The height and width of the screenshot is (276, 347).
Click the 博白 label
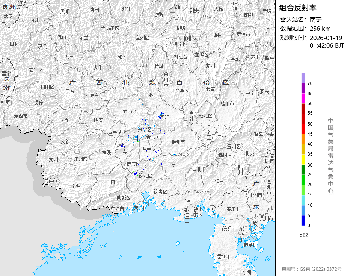220,181
